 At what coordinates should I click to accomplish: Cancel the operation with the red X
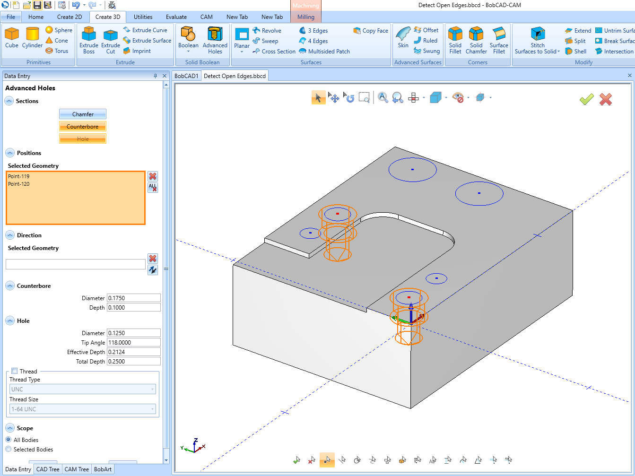pyautogui.click(x=605, y=99)
